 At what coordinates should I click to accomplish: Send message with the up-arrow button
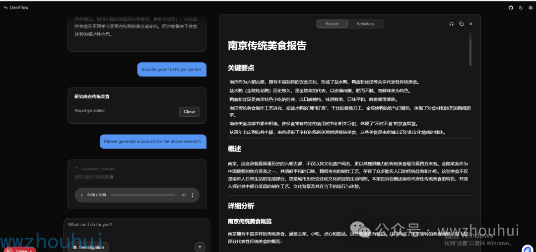[200, 247]
